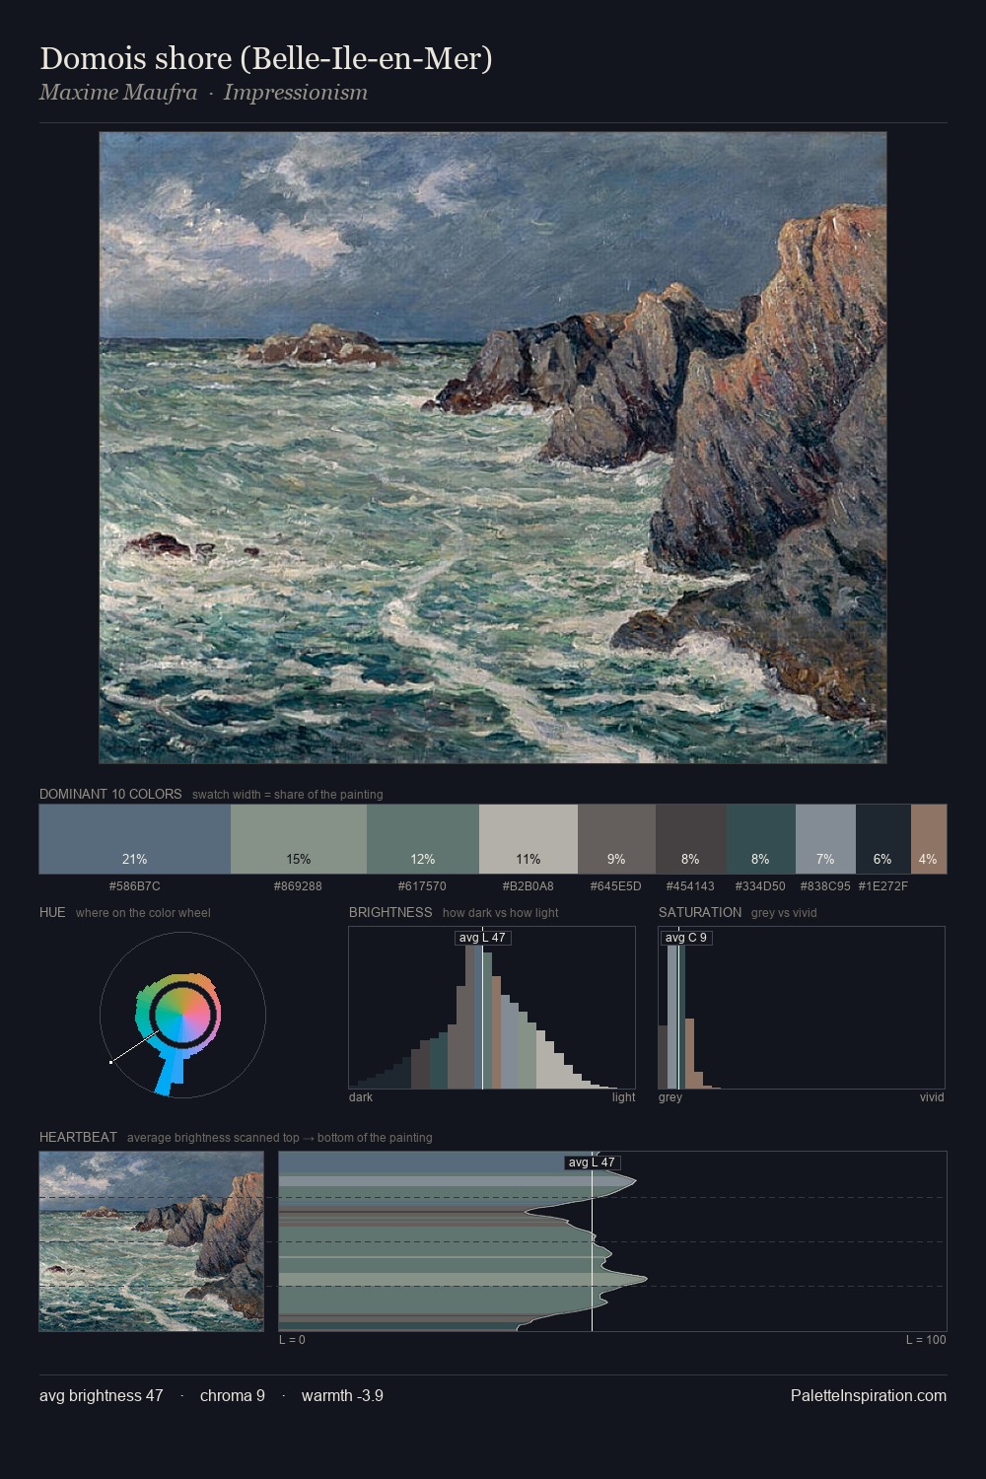Click the hue color wheel chart
The height and width of the screenshot is (1479, 986).
tap(182, 1015)
